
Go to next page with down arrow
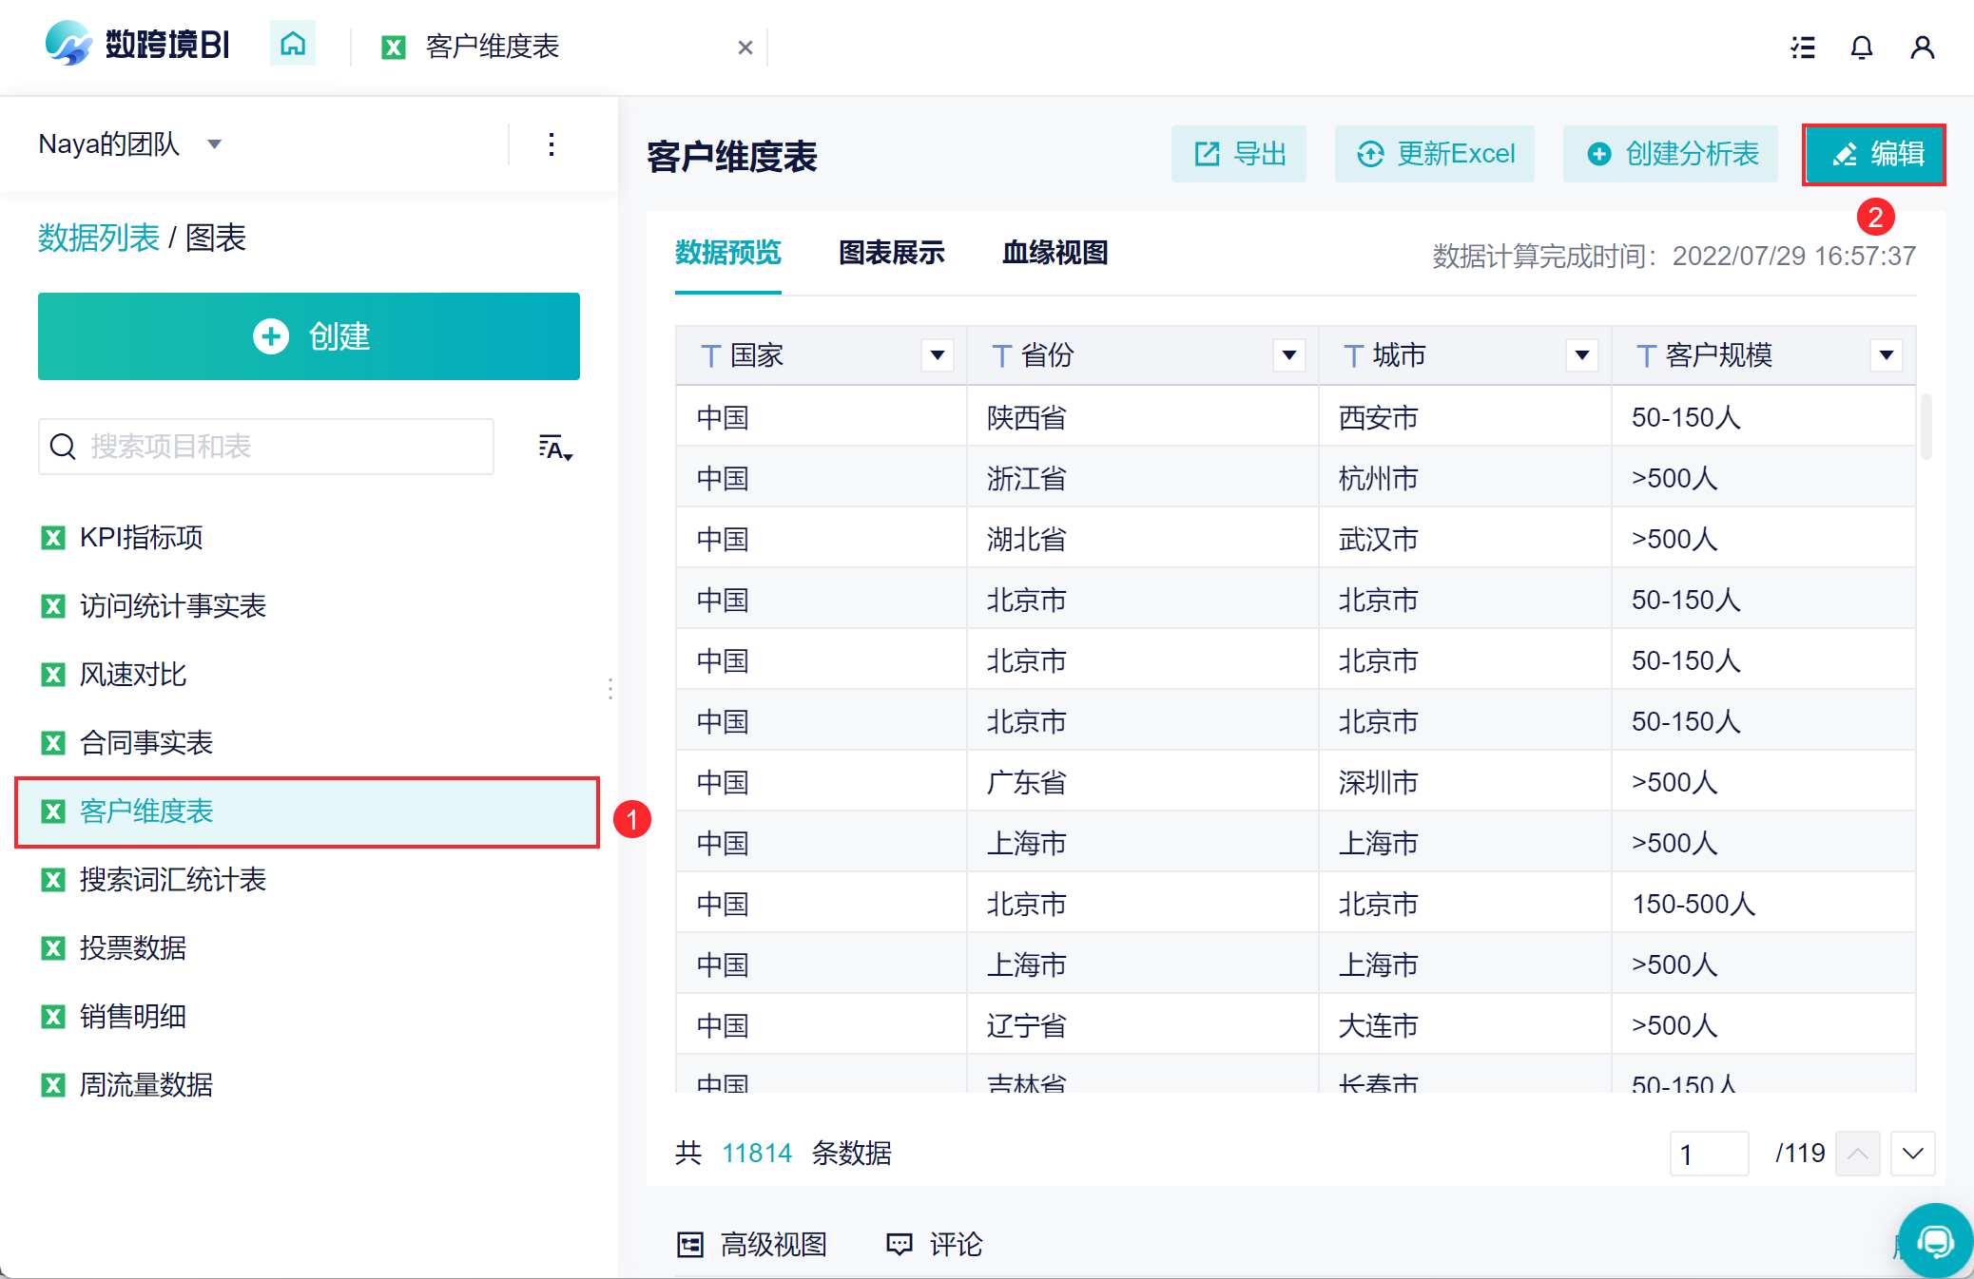coord(1913,1154)
